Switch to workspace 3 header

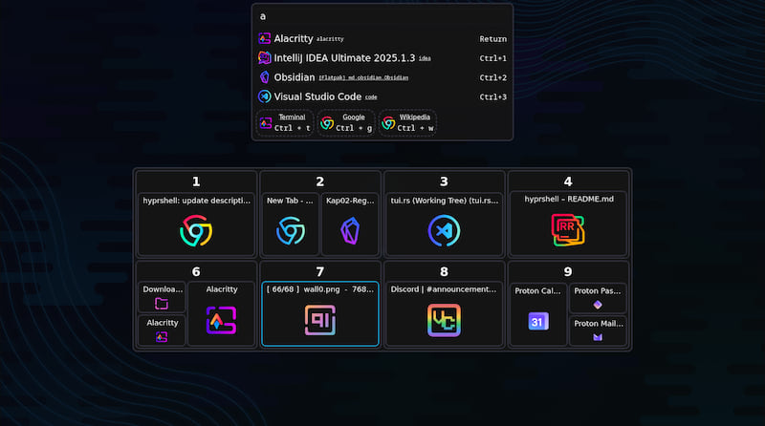tap(444, 181)
